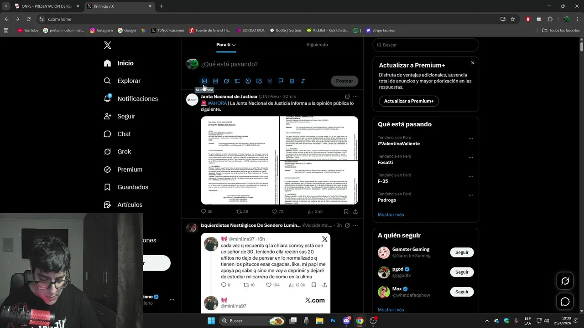
Task: Open the X logo home link
Action: [108, 45]
